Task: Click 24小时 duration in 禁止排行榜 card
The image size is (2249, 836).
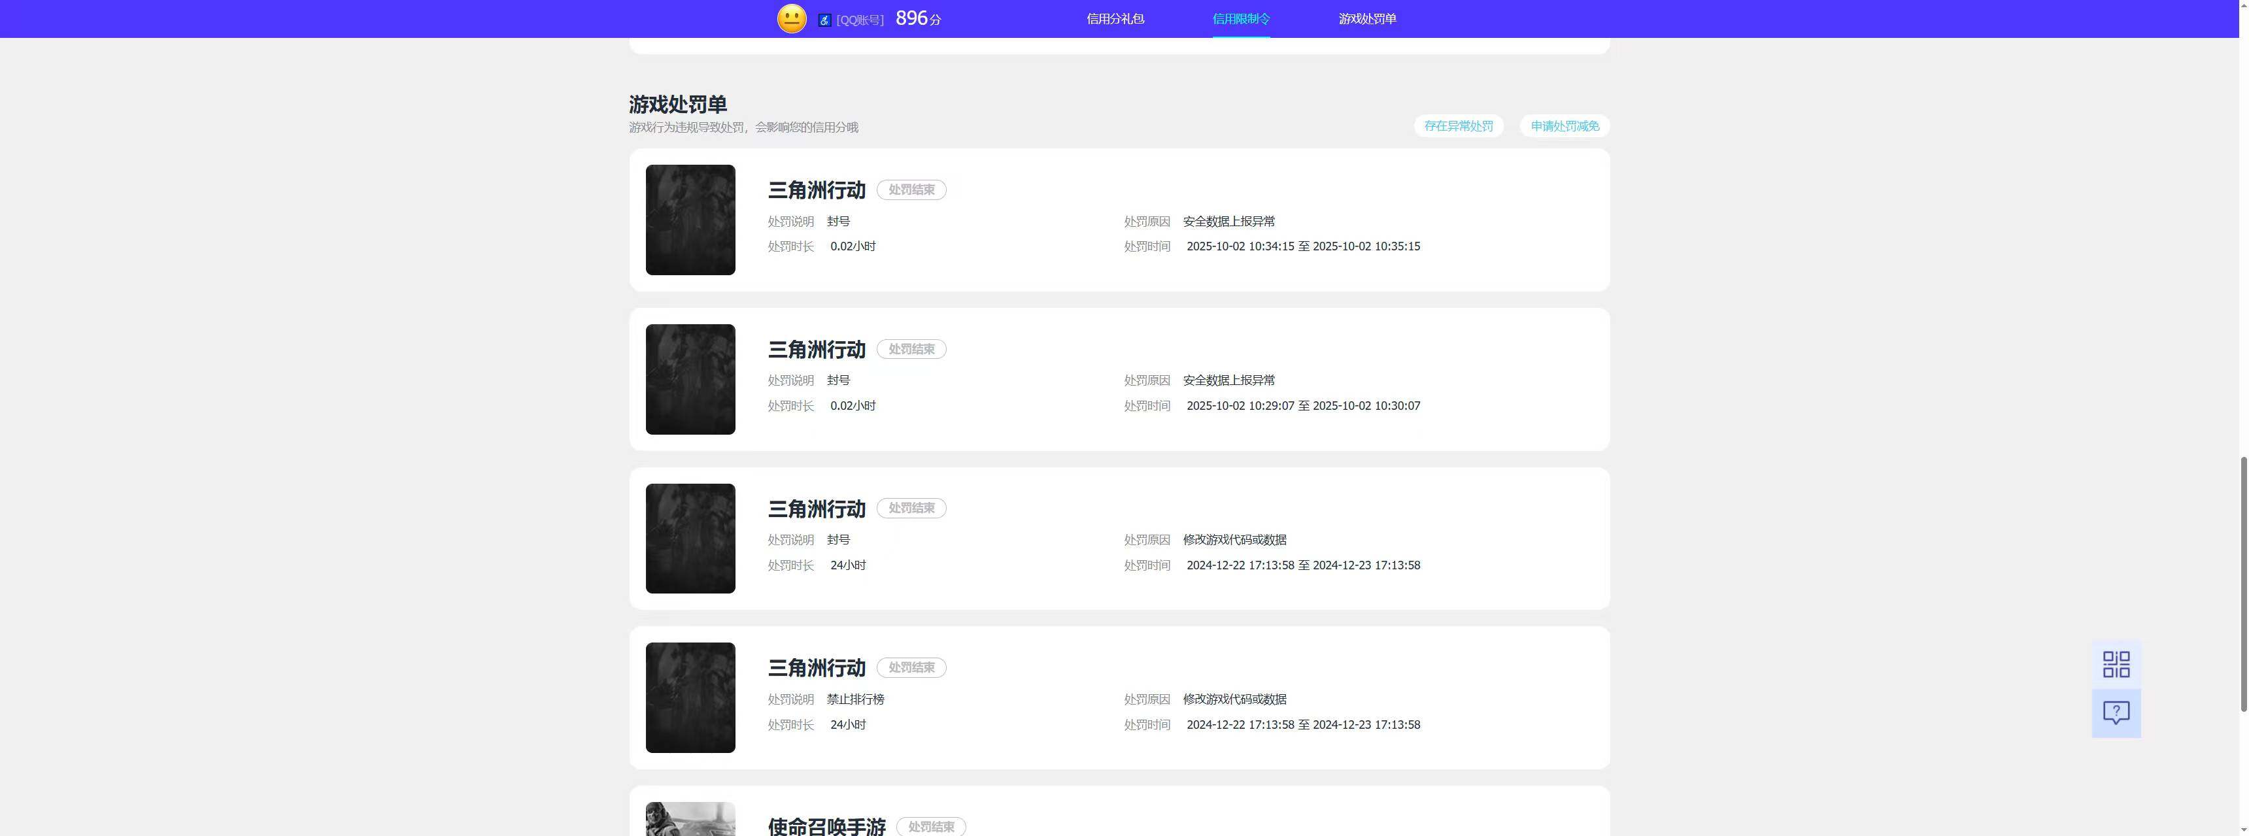Action: point(848,724)
